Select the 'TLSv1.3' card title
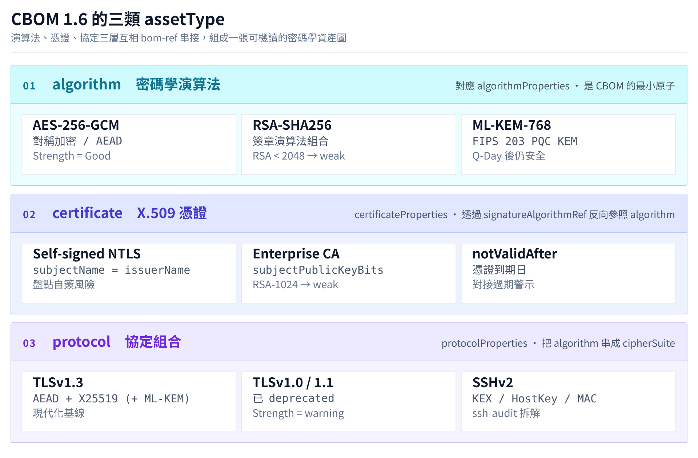The image size is (698, 458). [x=58, y=382]
